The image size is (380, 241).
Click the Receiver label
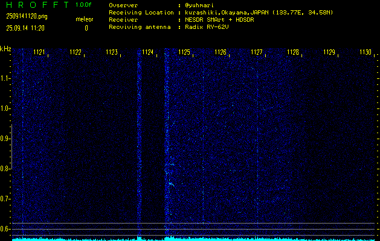click(x=123, y=20)
